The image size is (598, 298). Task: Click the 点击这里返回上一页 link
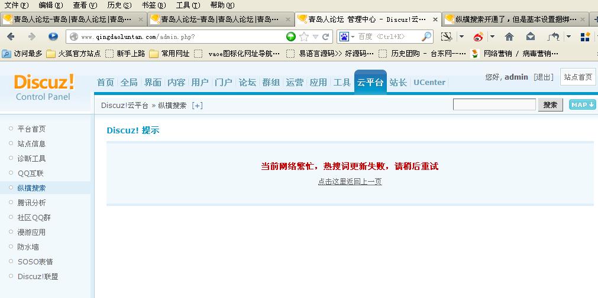point(350,182)
